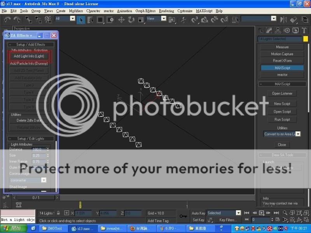The width and height of the screenshot is (311, 233).
Task: Toggle the selection lock padlock
Action: 58,213
